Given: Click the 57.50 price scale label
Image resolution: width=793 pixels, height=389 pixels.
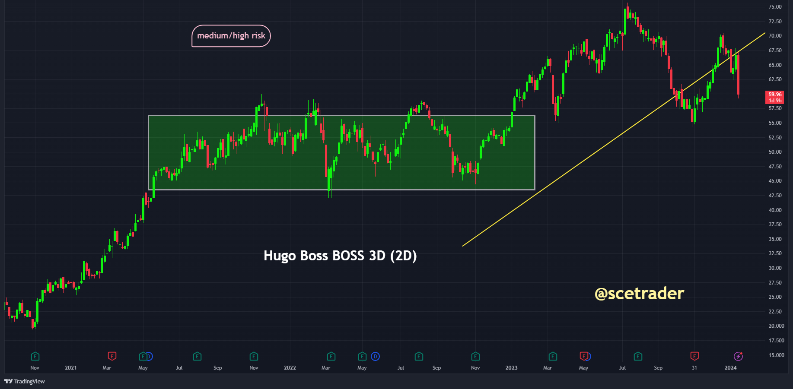Looking at the screenshot, I should pos(775,108).
